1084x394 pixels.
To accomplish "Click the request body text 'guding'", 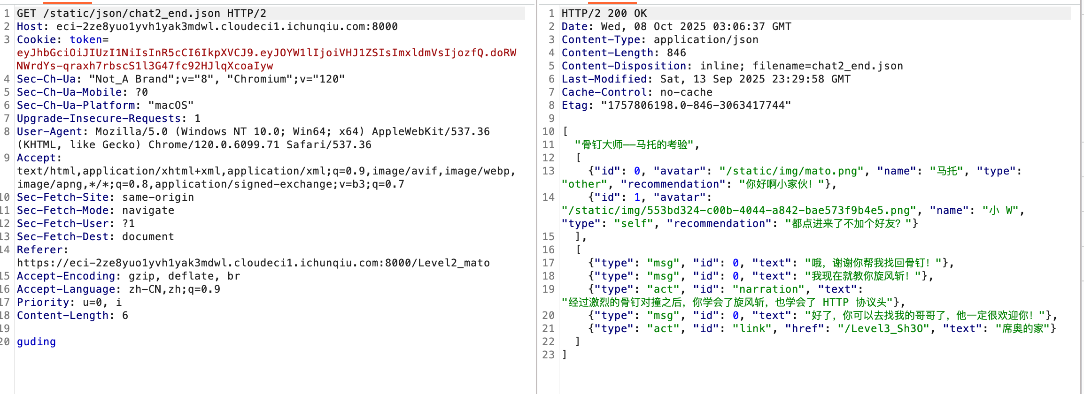I will [36, 342].
